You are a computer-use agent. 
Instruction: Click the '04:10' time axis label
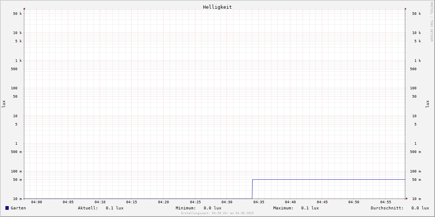tap(100, 202)
